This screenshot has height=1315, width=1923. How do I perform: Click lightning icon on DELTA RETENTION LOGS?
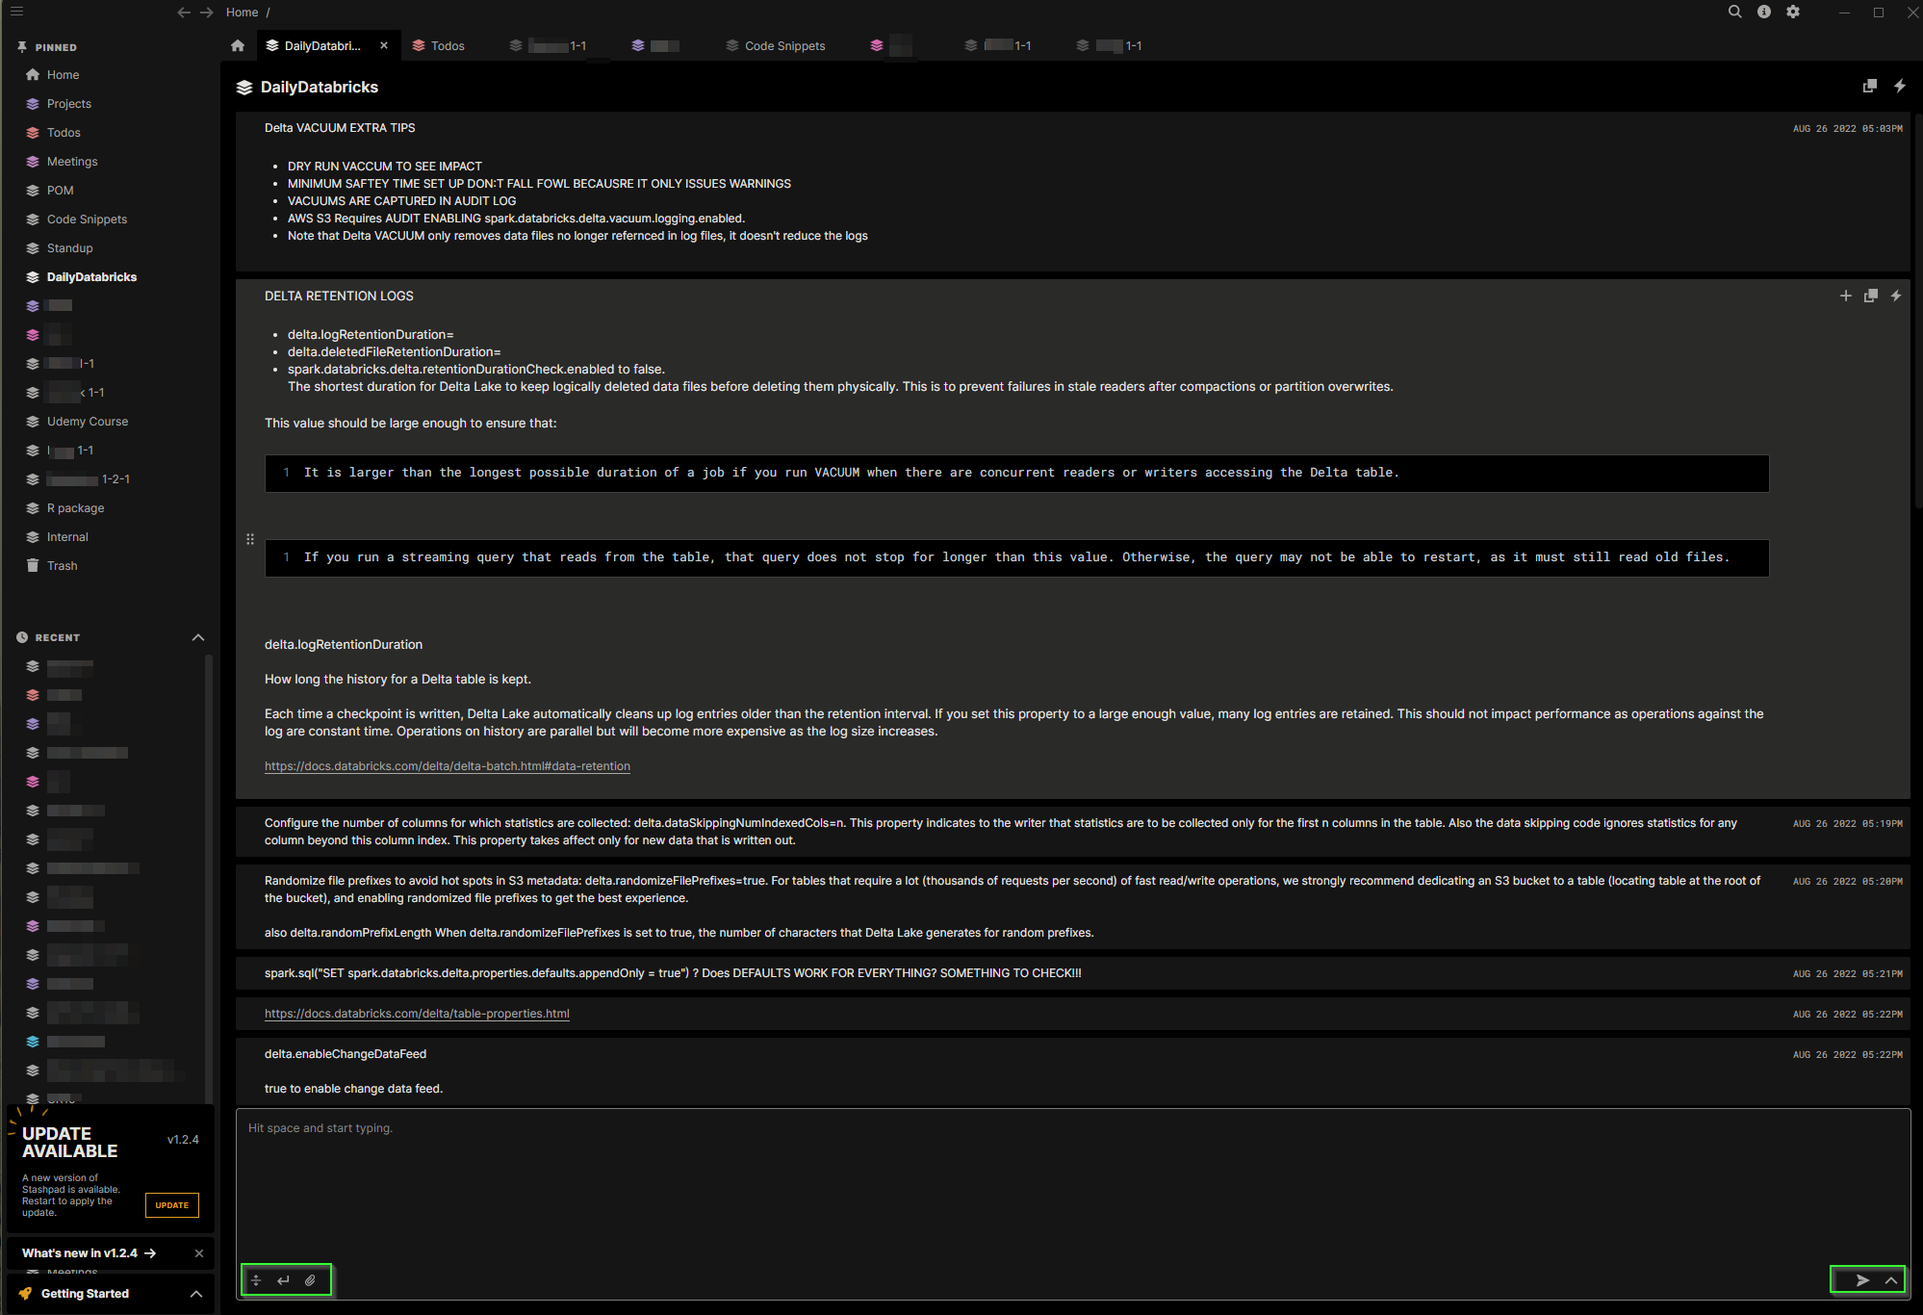tap(1896, 296)
